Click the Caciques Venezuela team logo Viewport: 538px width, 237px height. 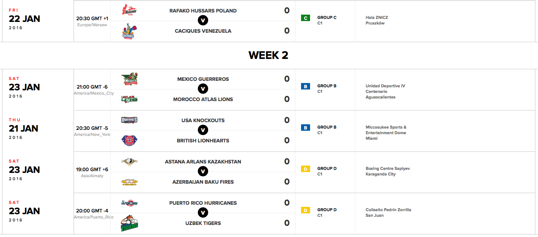click(128, 32)
